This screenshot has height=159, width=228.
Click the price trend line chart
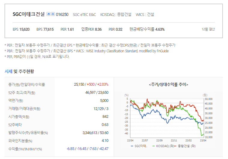click(167, 118)
